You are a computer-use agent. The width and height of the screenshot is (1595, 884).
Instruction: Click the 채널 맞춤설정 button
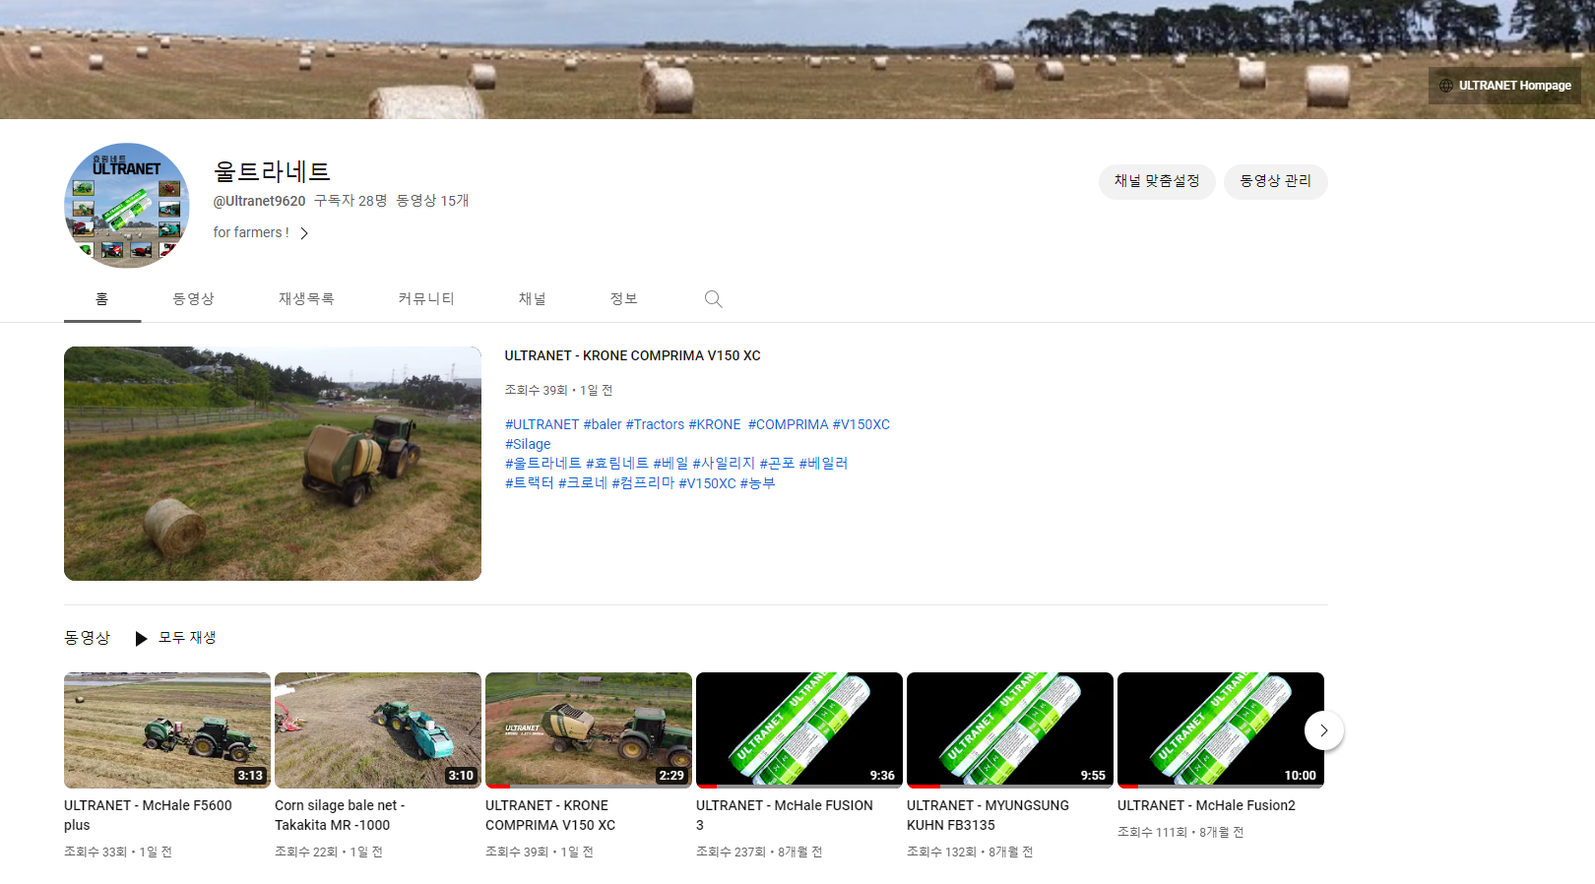(x=1157, y=181)
